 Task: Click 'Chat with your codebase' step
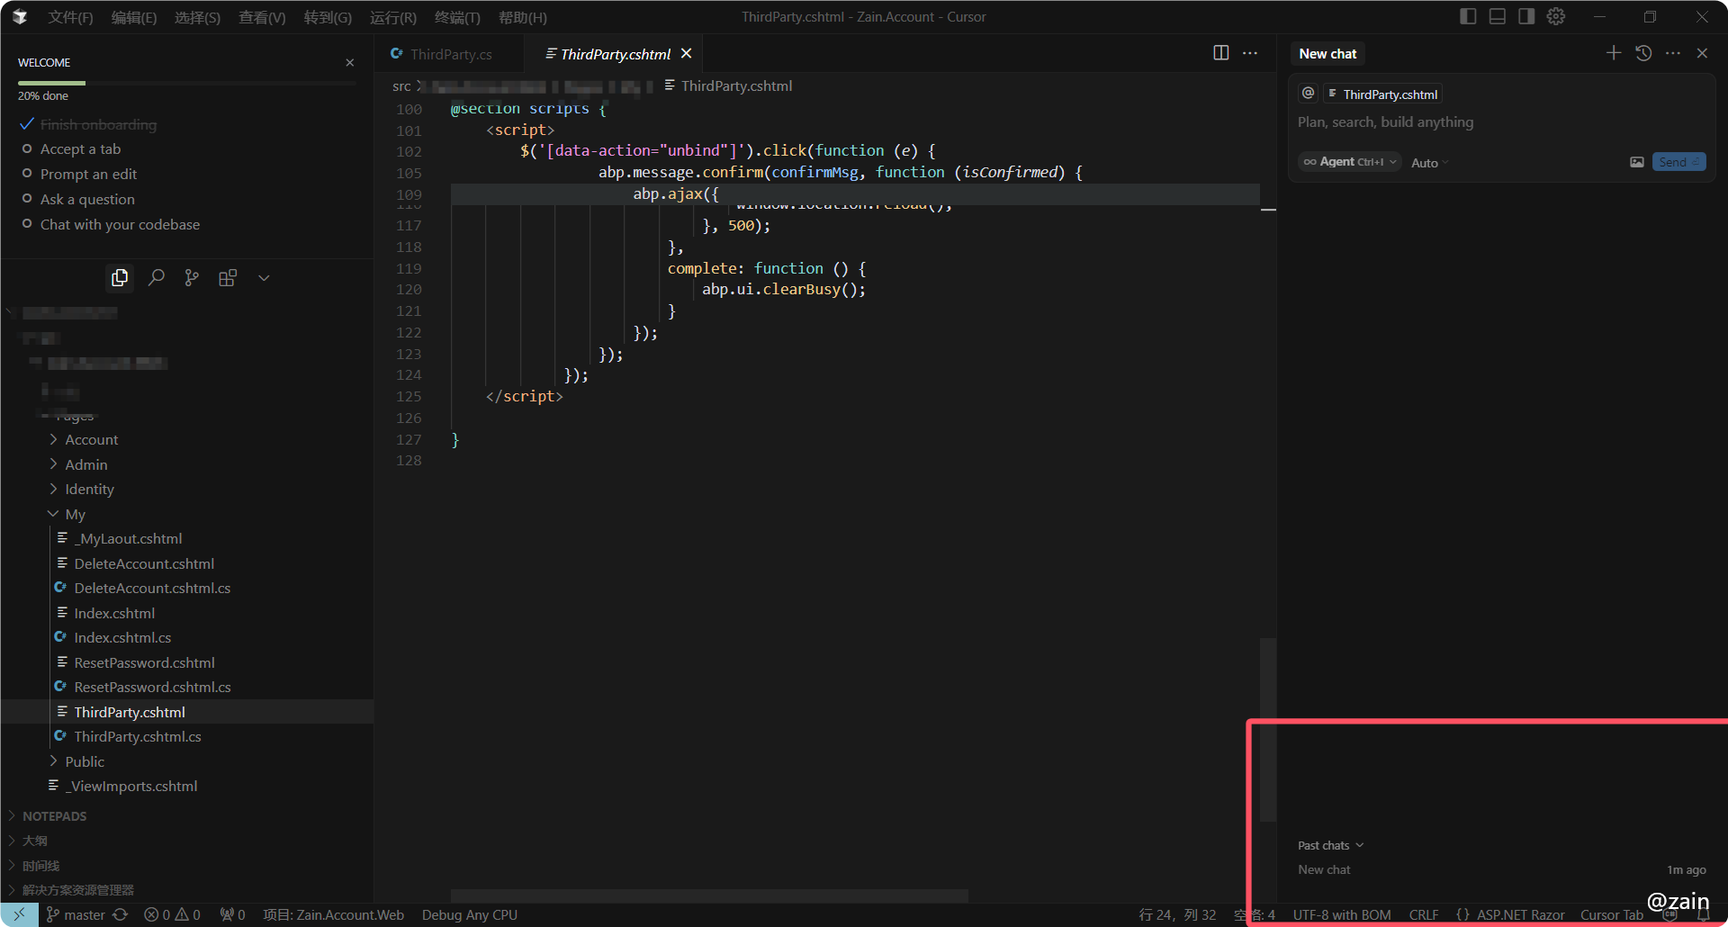click(120, 224)
